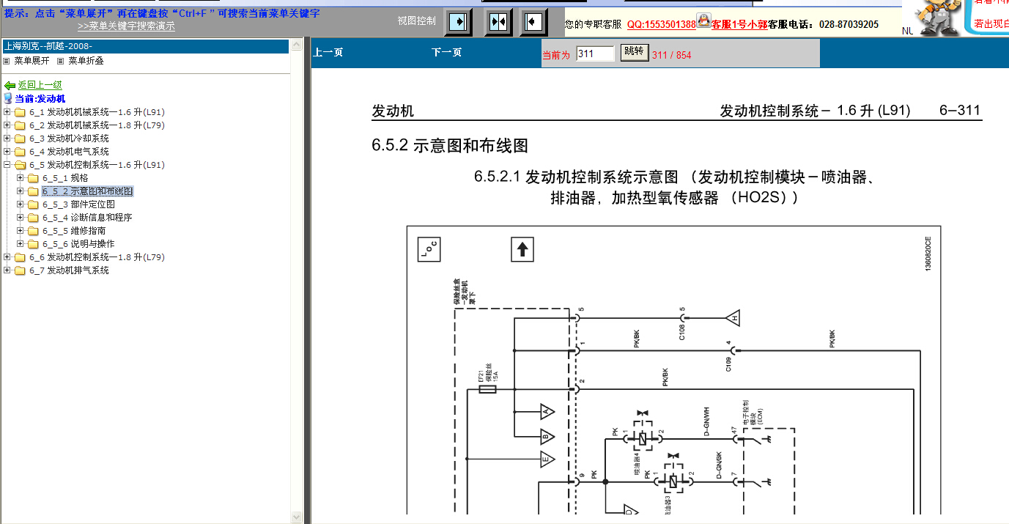Screen dimensions: 1009x524
Task: Select 6_5_5 維修指南 tree item
Action: [x=74, y=231]
